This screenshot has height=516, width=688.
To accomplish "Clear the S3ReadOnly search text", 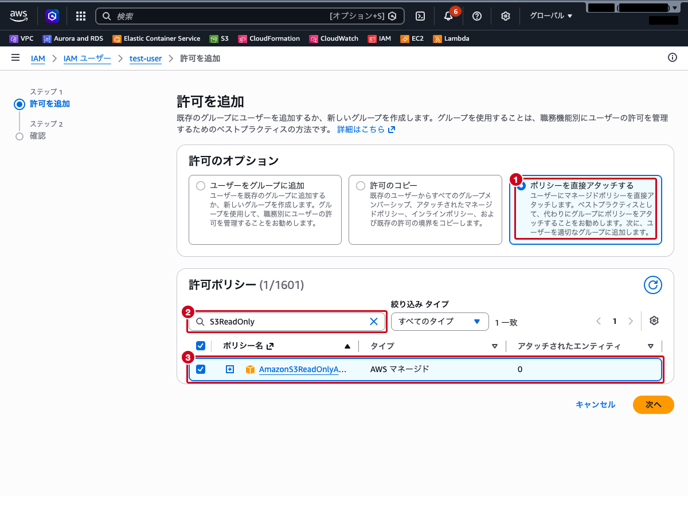I will pos(374,322).
